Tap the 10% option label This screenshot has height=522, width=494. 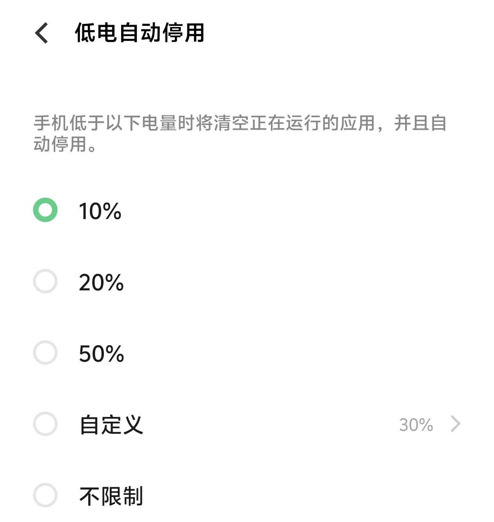(x=100, y=211)
